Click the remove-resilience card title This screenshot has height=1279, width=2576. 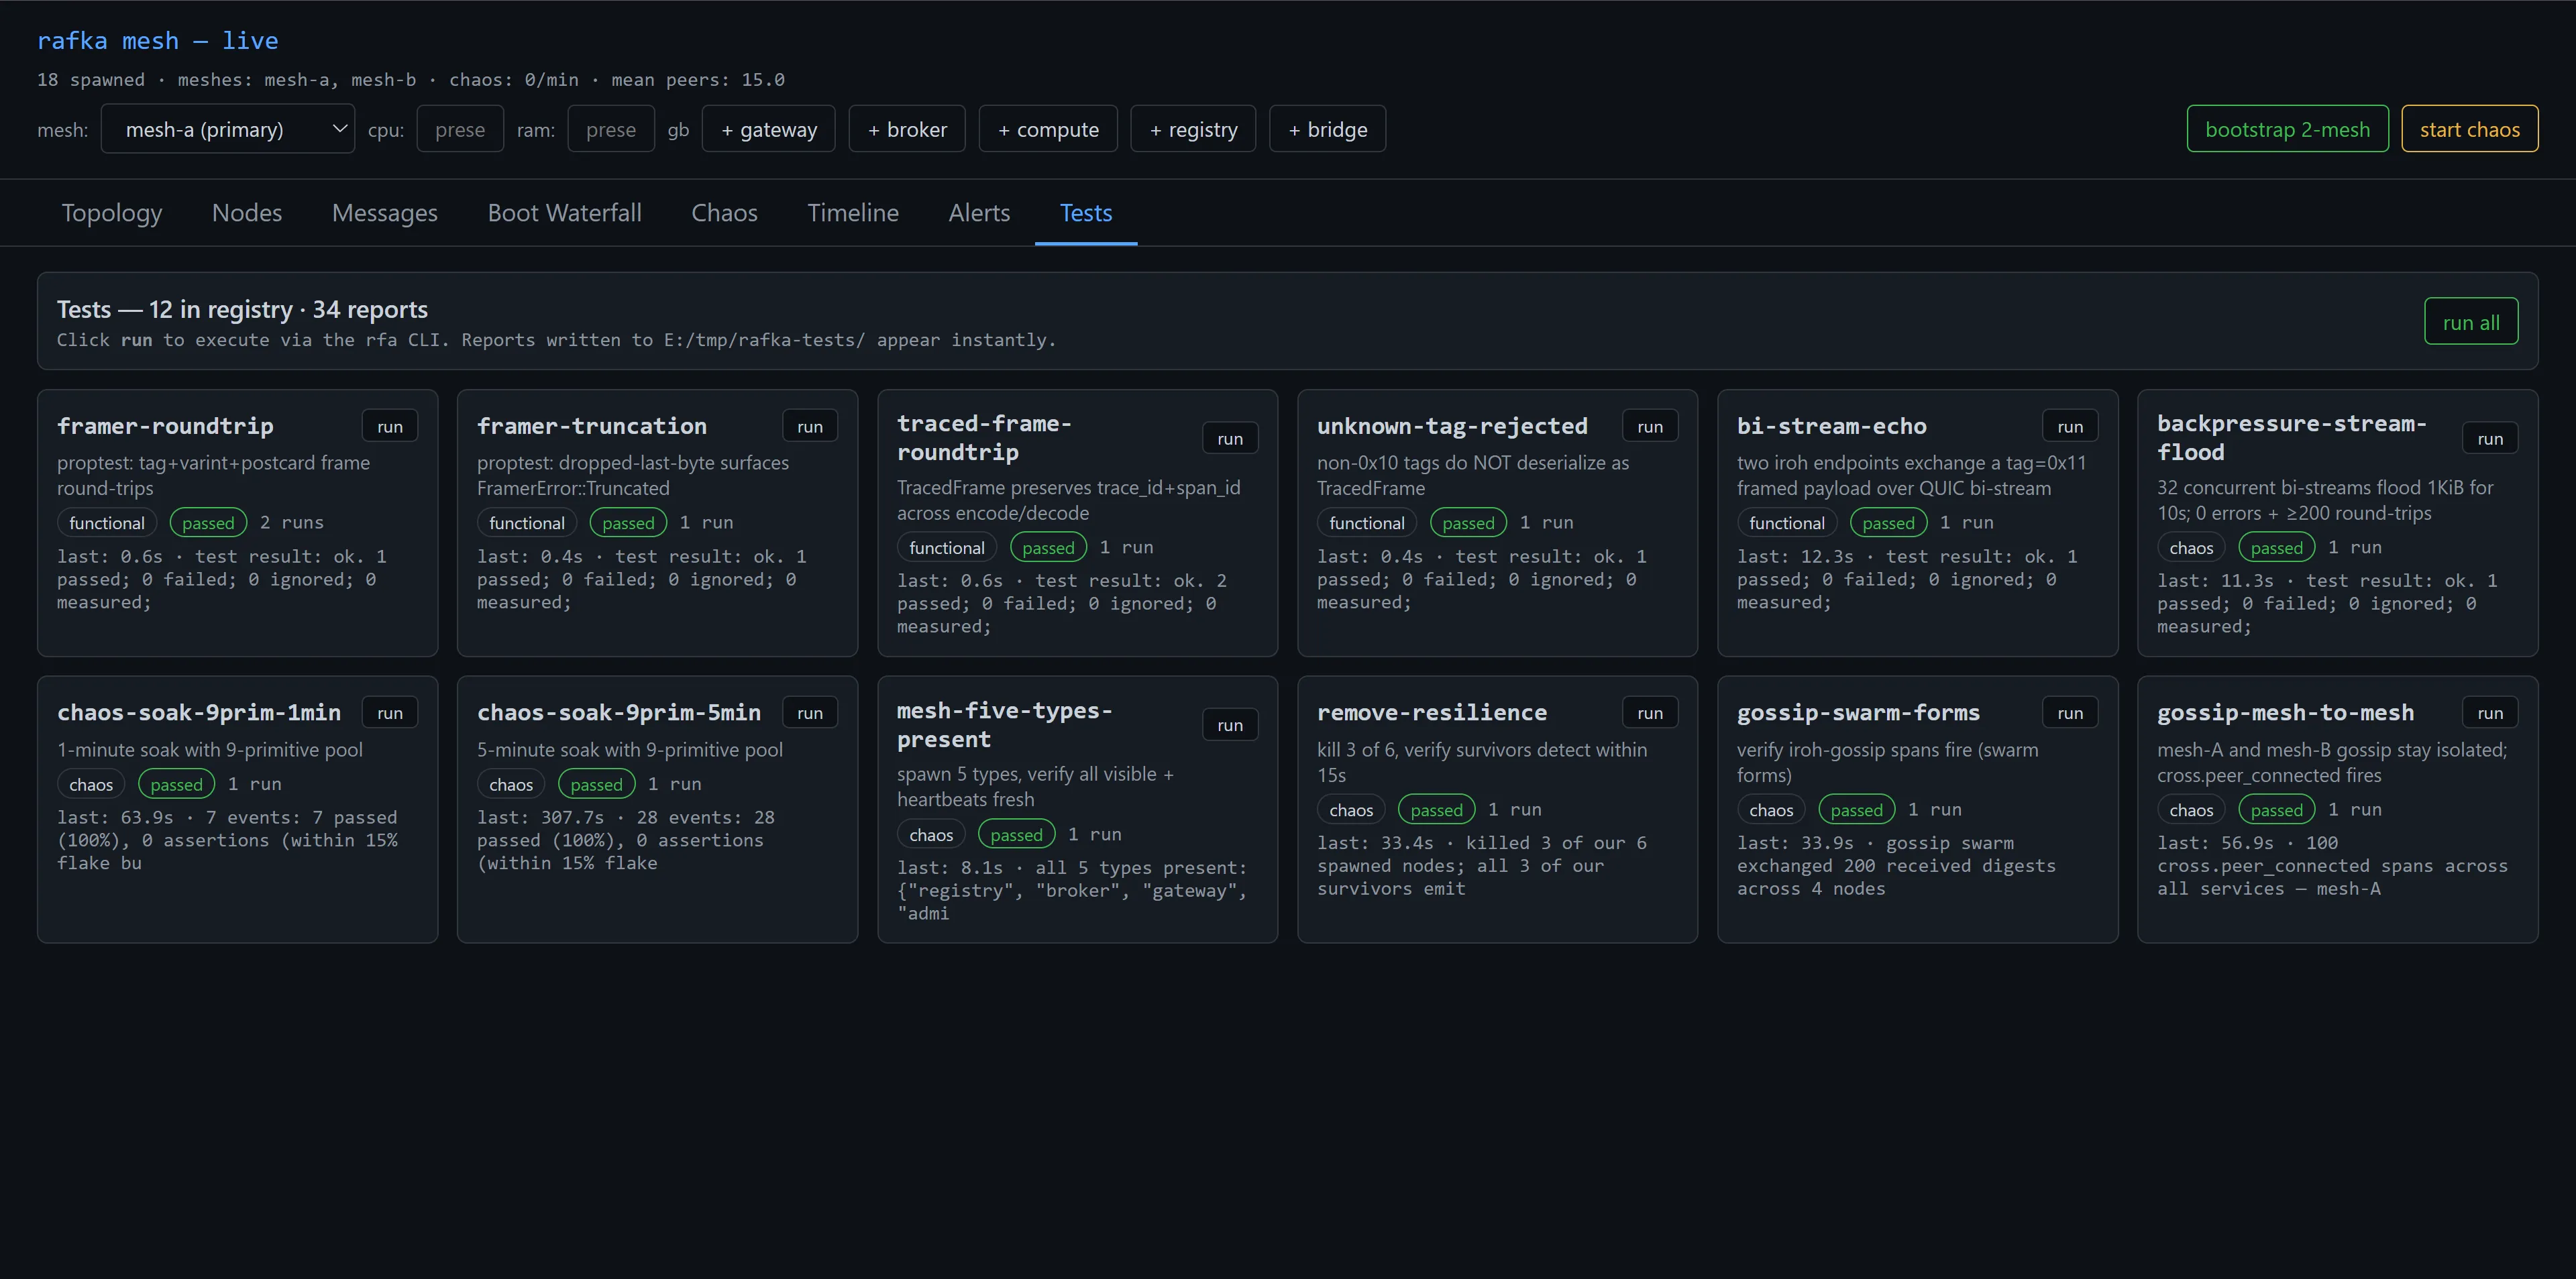point(1432,712)
